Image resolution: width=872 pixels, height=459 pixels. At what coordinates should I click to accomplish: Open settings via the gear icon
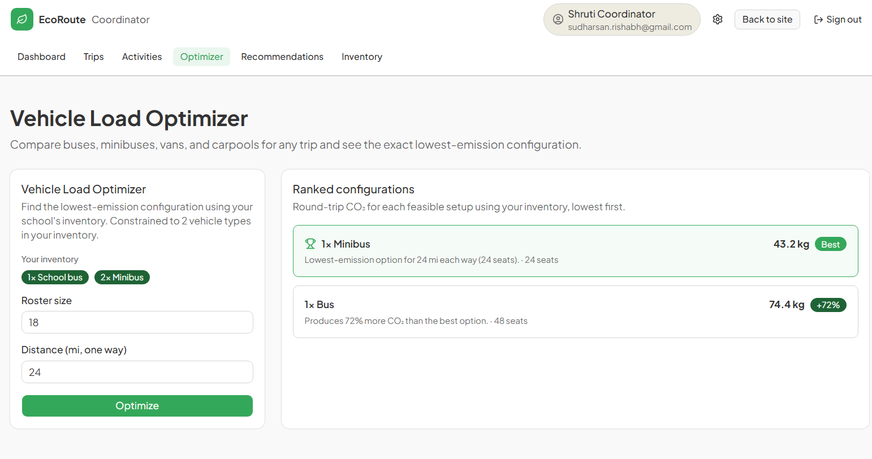[x=718, y=19]
